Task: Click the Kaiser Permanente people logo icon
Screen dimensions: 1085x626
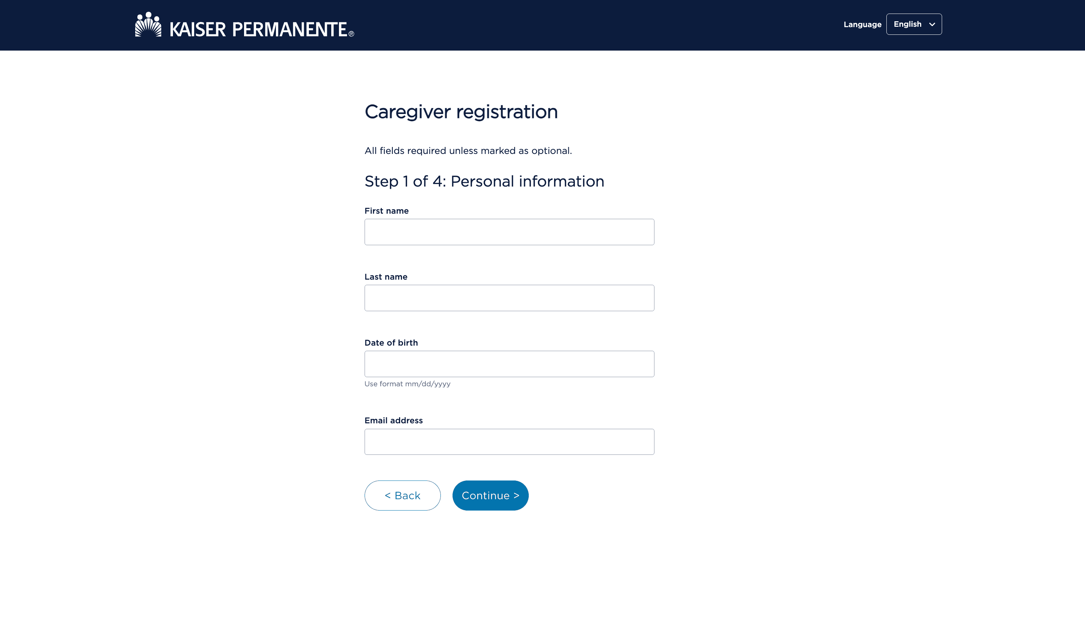Action: [148, 25]
